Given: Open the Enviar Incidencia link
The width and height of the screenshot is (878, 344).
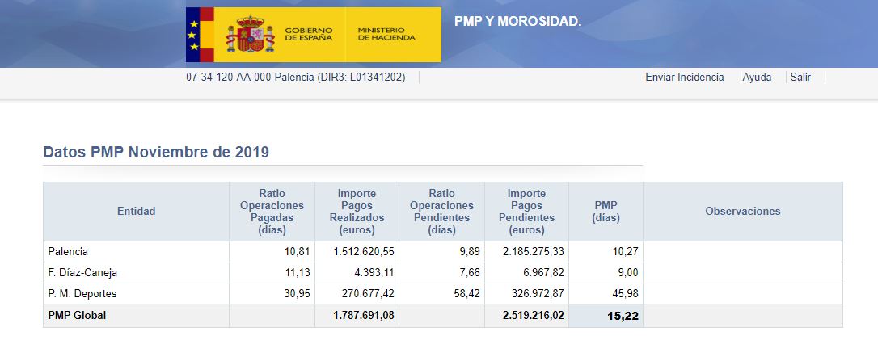Looking at the screenshot, I should [x=684, y=78].
